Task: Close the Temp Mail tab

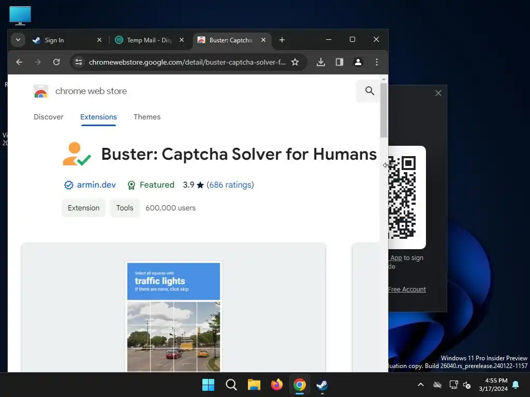Action: [182, 40]
